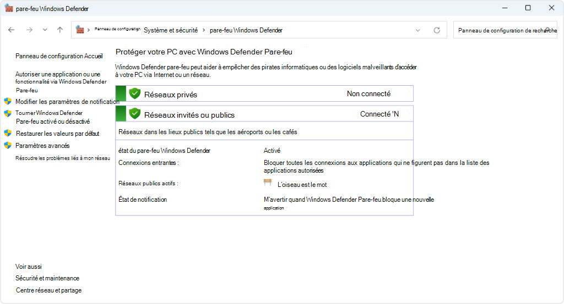
Task: Open Sécurité et maintenance link
Action: (47, 278)
